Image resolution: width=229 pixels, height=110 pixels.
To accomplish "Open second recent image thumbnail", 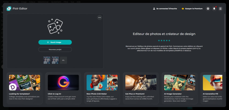I will (55, 60).
